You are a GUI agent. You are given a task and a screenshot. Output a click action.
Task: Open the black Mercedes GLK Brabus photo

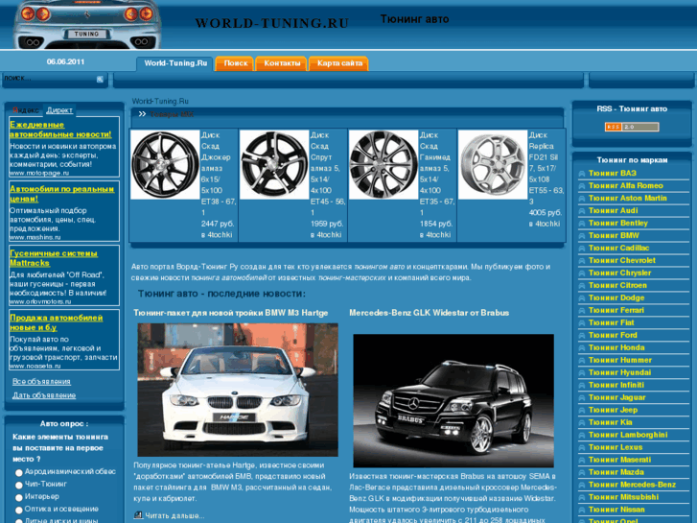(453, 400)
